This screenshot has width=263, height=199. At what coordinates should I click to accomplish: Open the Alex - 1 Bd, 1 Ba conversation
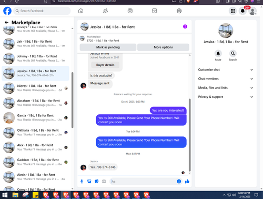tap(35, 147)
